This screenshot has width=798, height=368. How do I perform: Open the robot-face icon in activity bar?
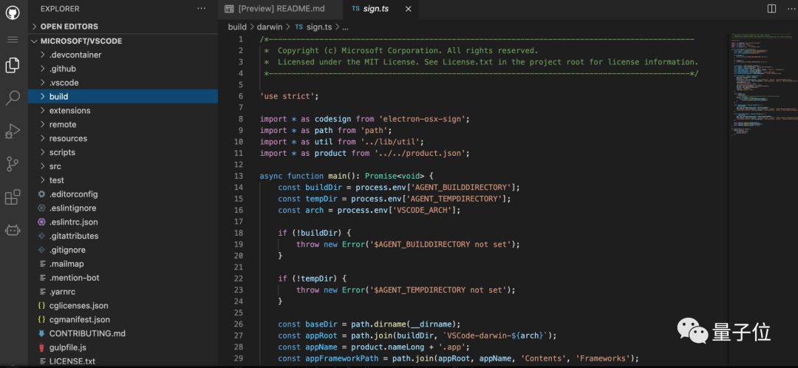point(13,230)
